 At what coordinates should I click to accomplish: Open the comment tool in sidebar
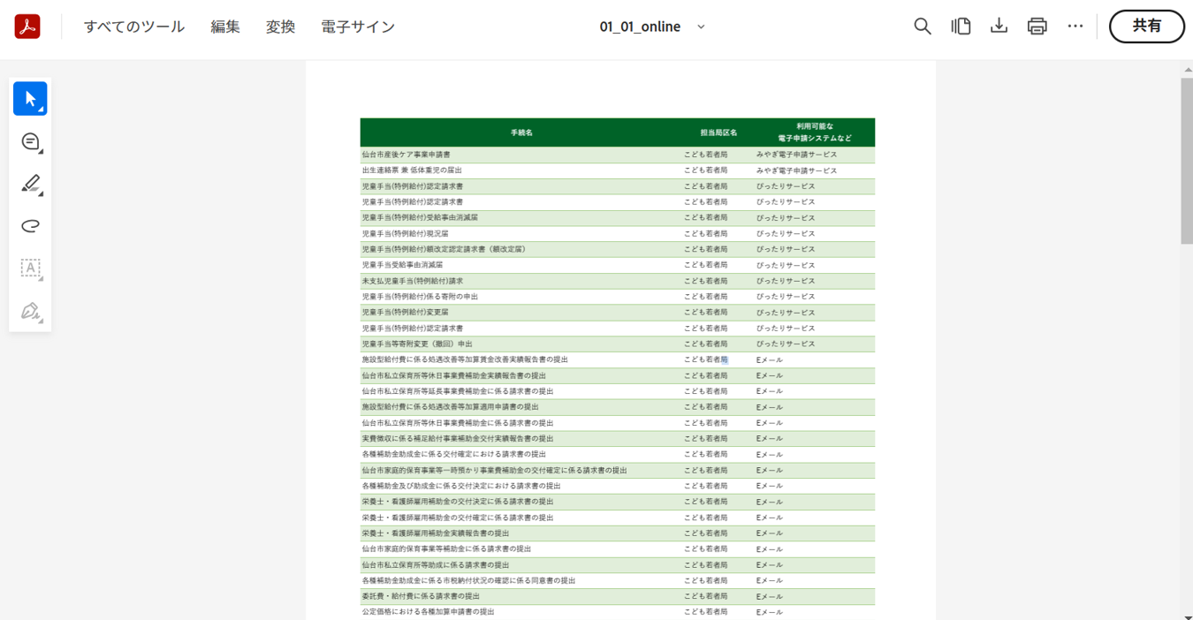point(30,141)
